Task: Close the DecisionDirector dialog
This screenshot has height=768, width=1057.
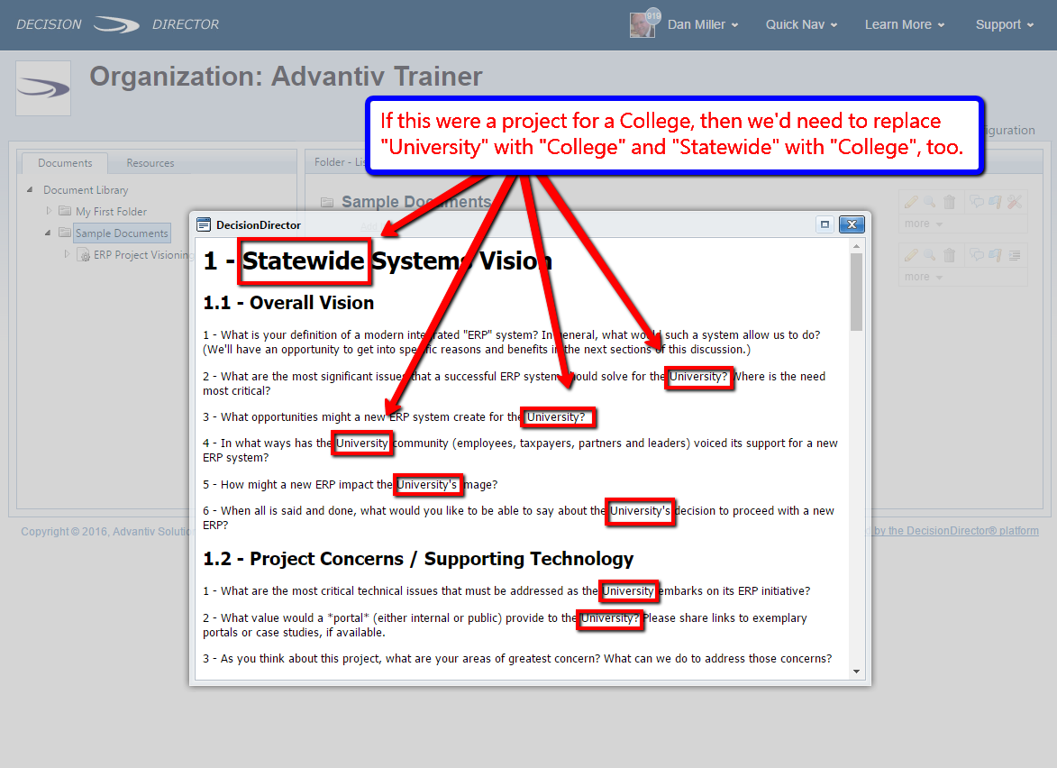Action: [x=852, y=224]
